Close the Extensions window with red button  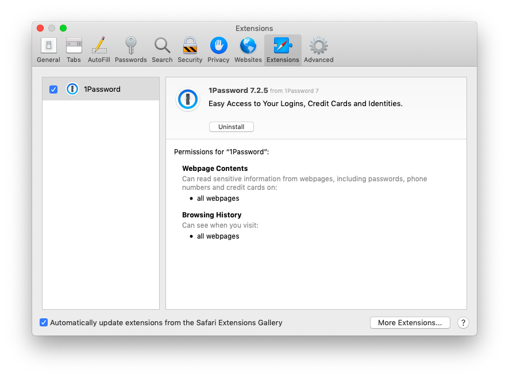click(x=40, y=28)
